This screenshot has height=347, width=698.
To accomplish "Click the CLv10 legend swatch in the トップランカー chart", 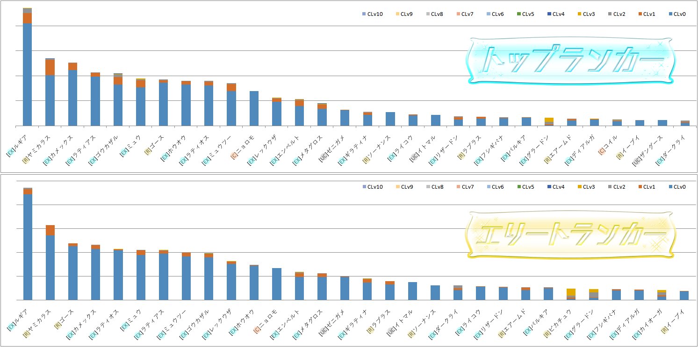I will (364, 14).
